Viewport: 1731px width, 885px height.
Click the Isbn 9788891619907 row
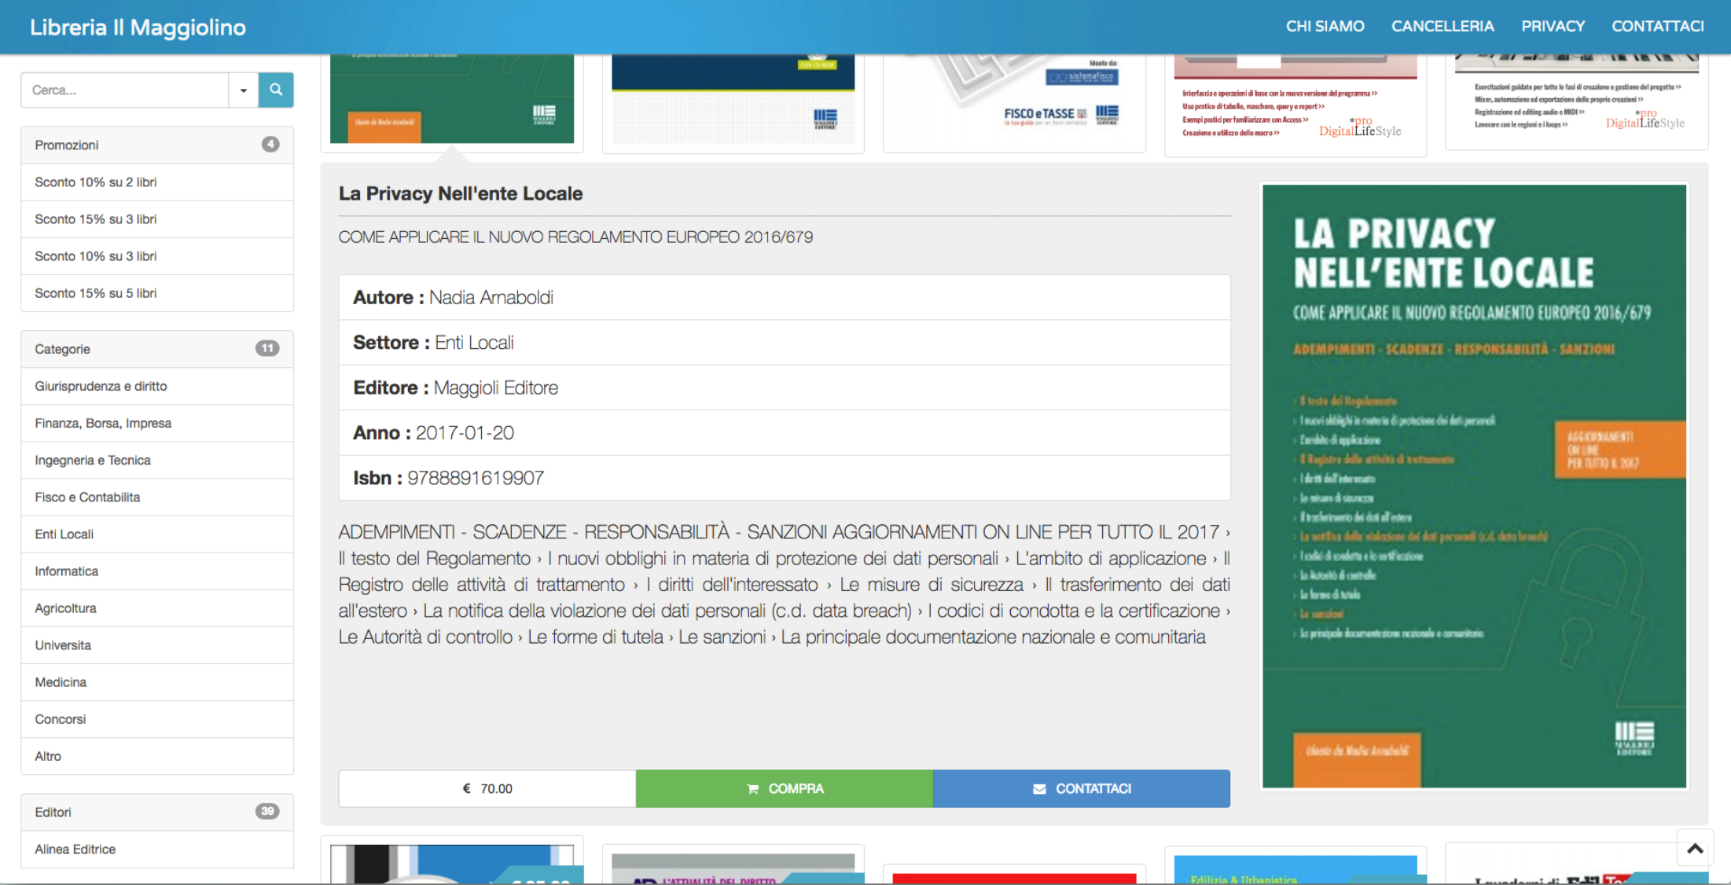(x=785, y=477)
